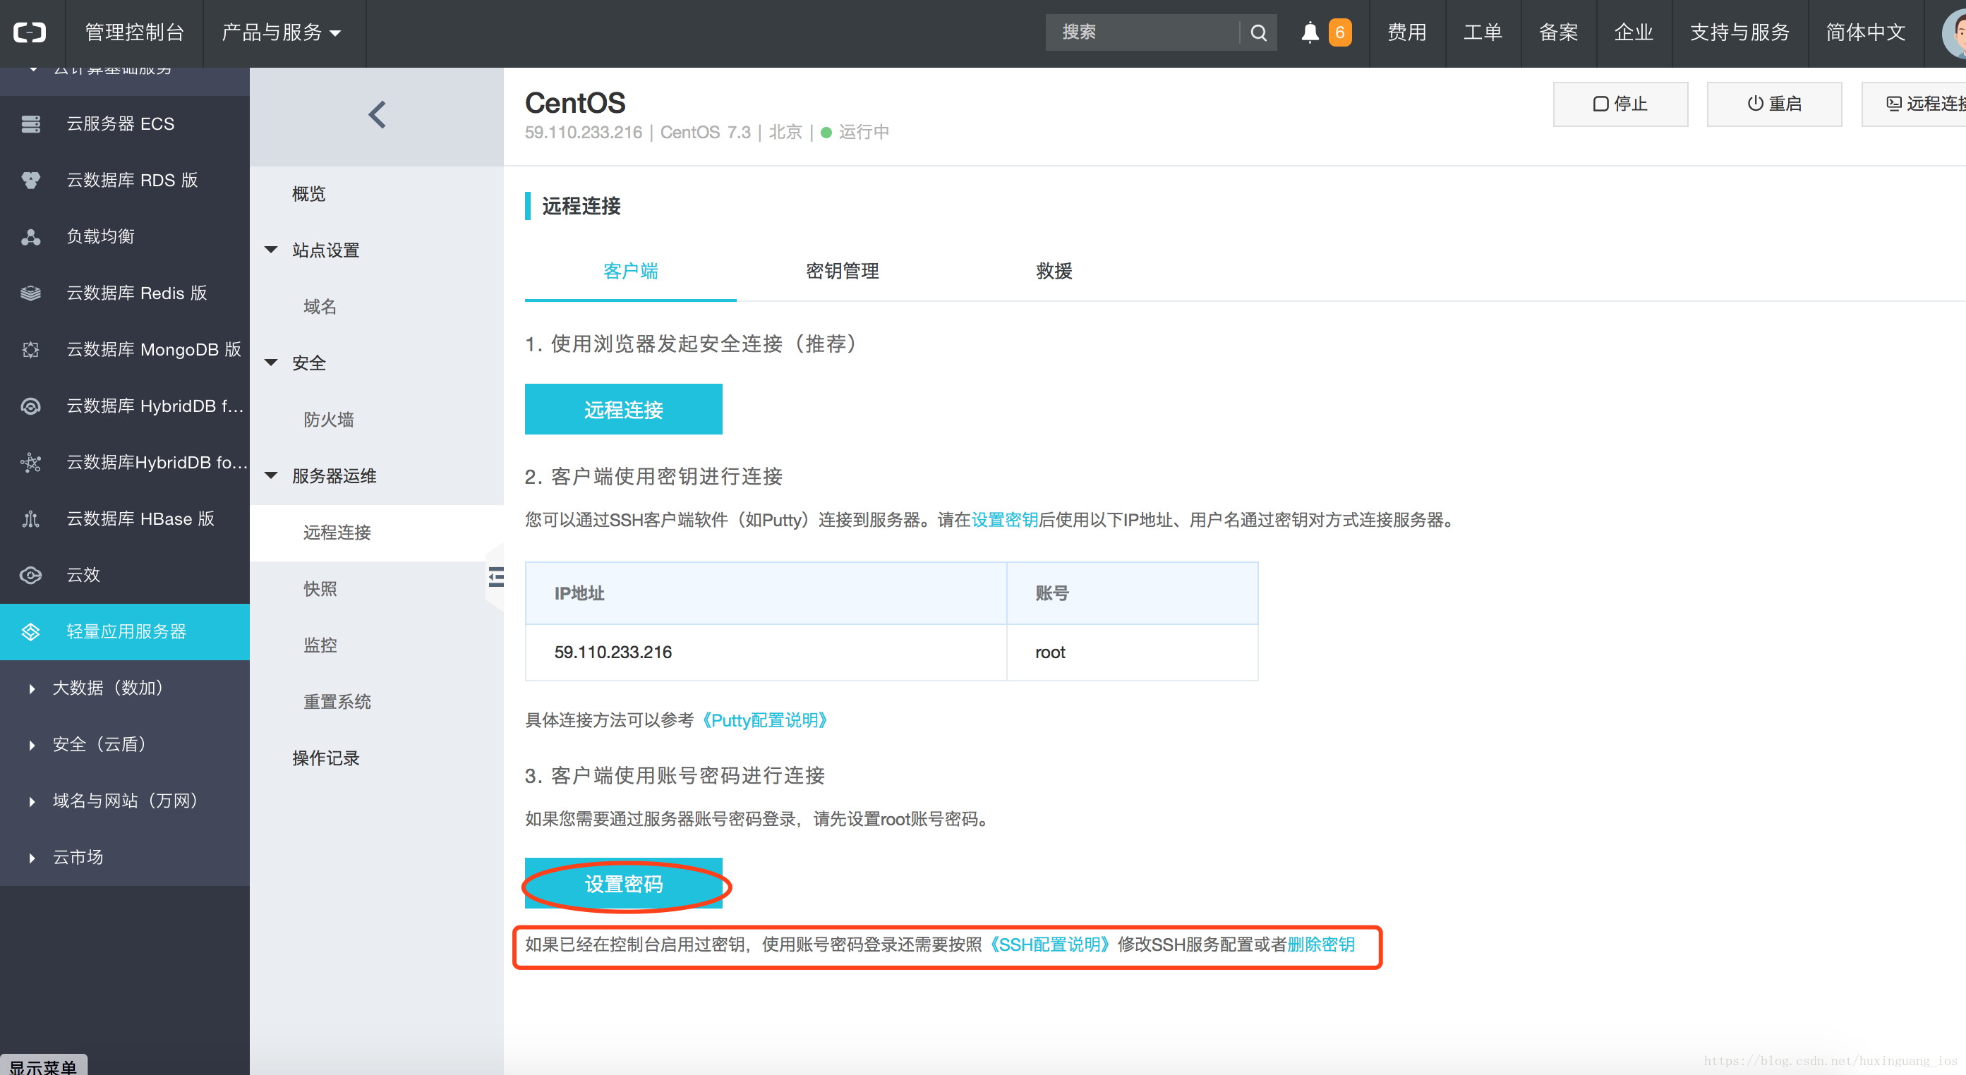Open the 费用 menu
Viewport: 1966px width, 1075px height.
tap(1406, 33)
